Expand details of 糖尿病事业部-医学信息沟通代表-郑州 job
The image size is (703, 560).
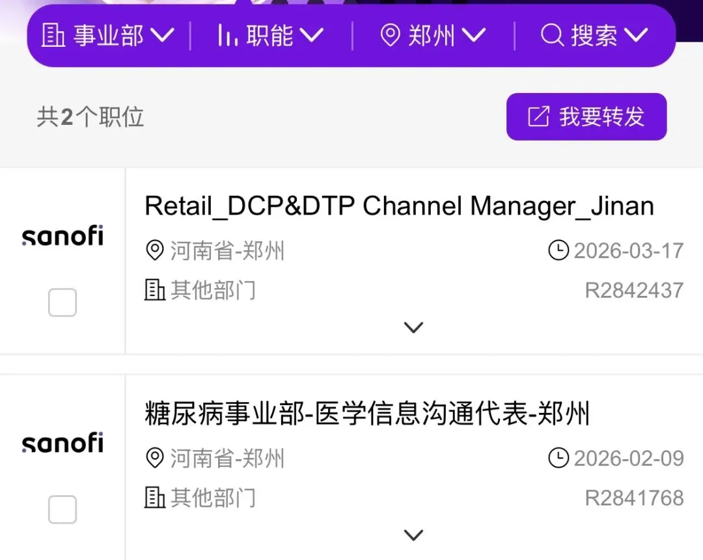tap(413, 535)
